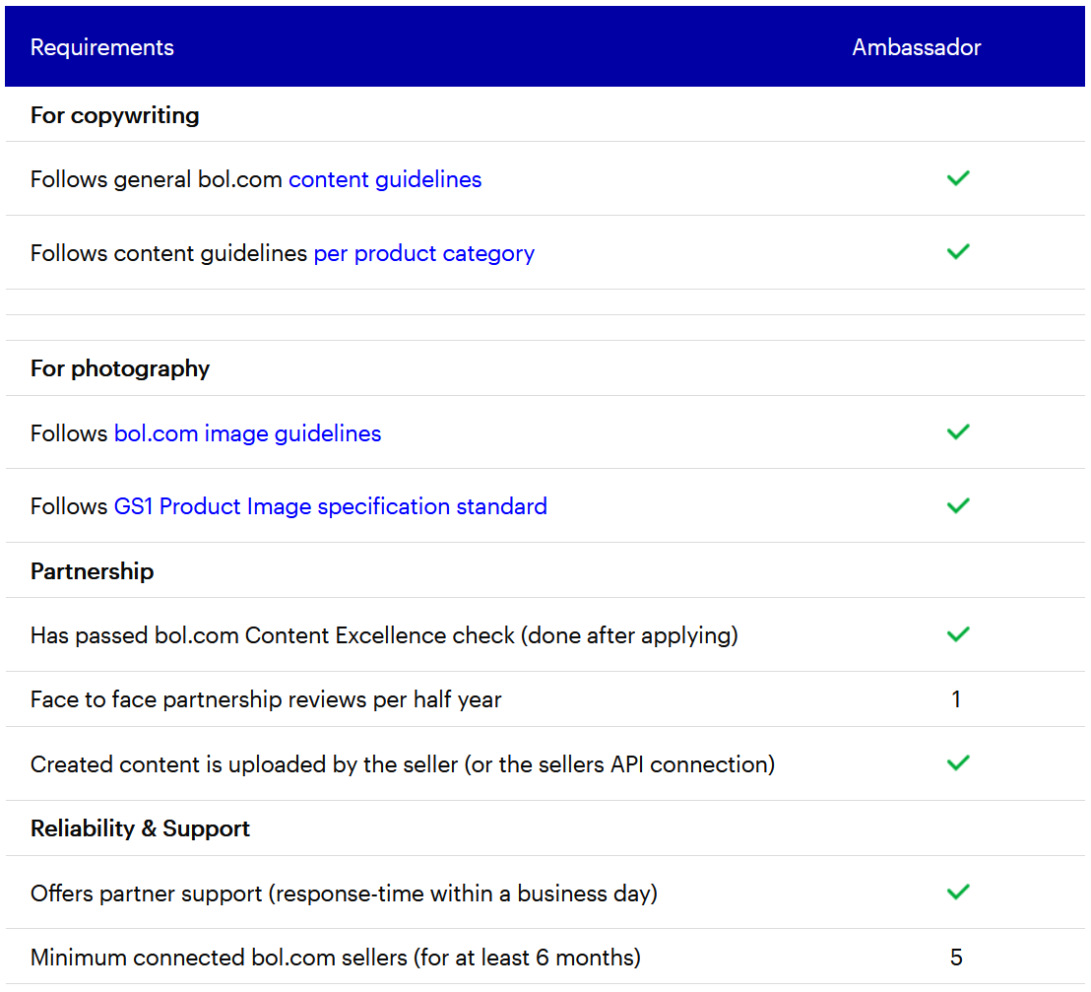Click the checkmark for partner support row
Viewport: 1091px width, 992px height.
(957, 893)
